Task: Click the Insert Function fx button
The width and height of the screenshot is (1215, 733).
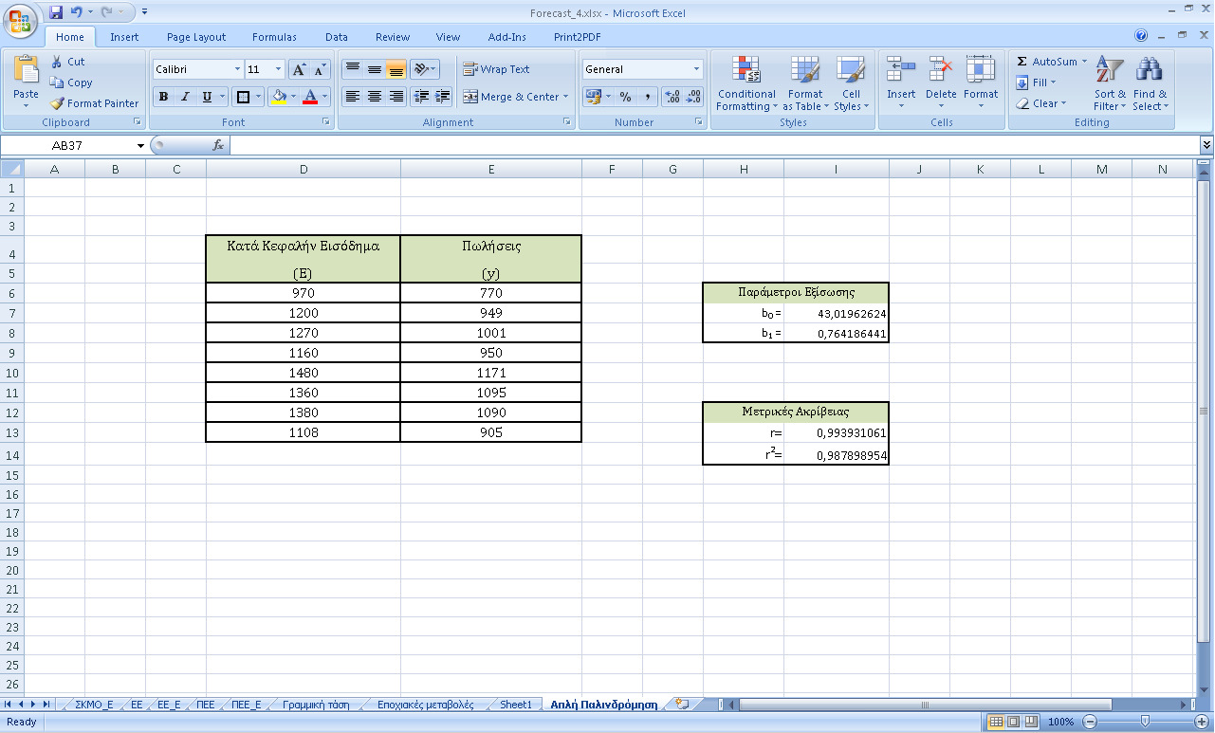Action: coord(217,145)
